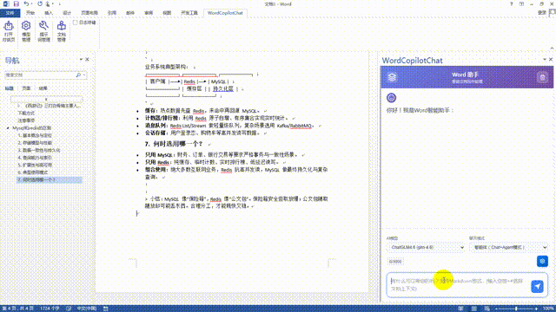Open the customize quick access toolbar arrow
The height and width of the screenshot is (312, 556).
pos(59,3)
